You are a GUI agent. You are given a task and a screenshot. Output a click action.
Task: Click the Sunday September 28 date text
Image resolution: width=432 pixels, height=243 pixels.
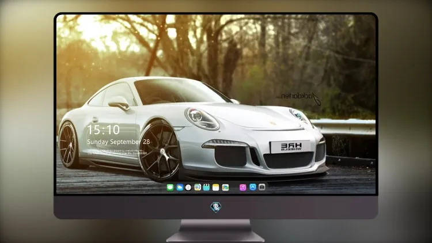119,142
